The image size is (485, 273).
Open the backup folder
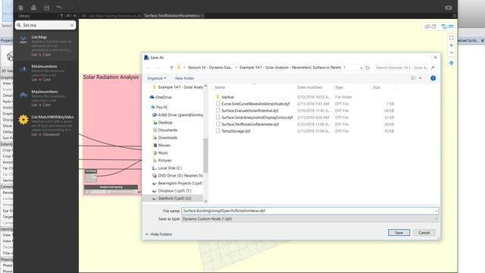click(x=227, y=97)
